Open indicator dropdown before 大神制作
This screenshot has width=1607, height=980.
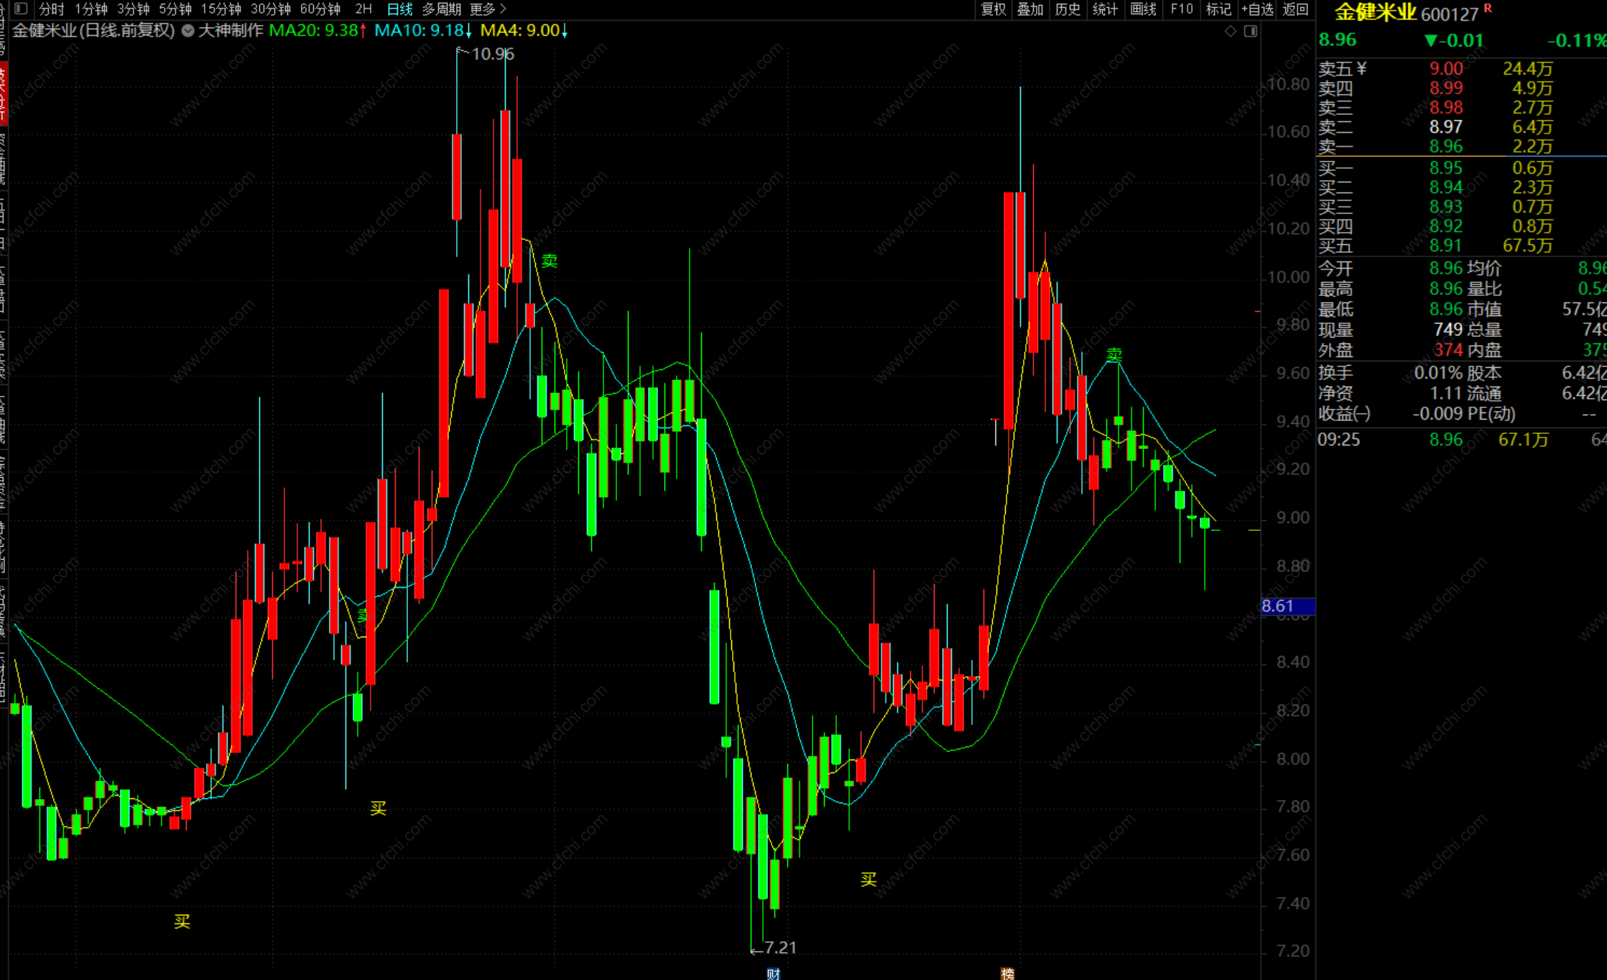tap(187, 31)
